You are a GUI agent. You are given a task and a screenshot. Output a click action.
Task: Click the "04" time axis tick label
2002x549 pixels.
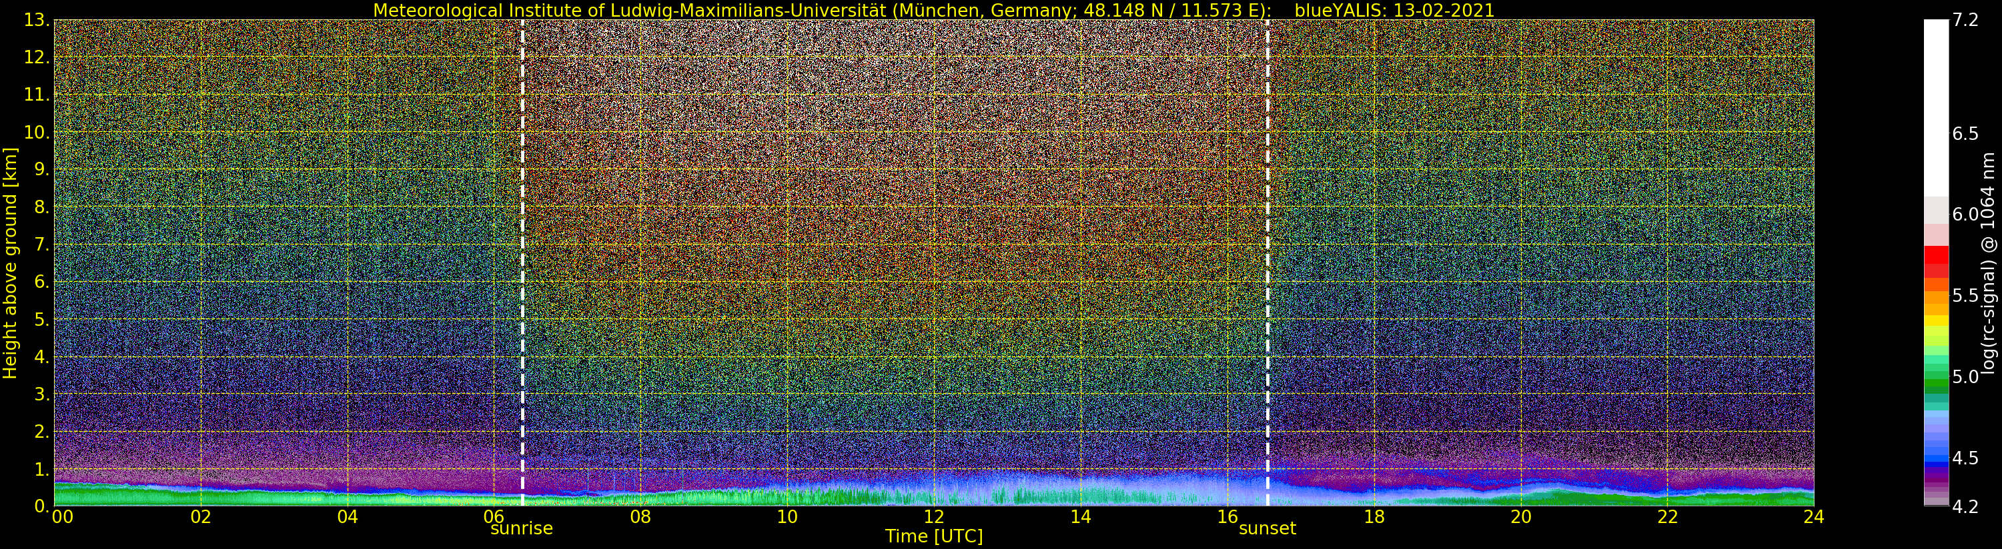(348, 517)
